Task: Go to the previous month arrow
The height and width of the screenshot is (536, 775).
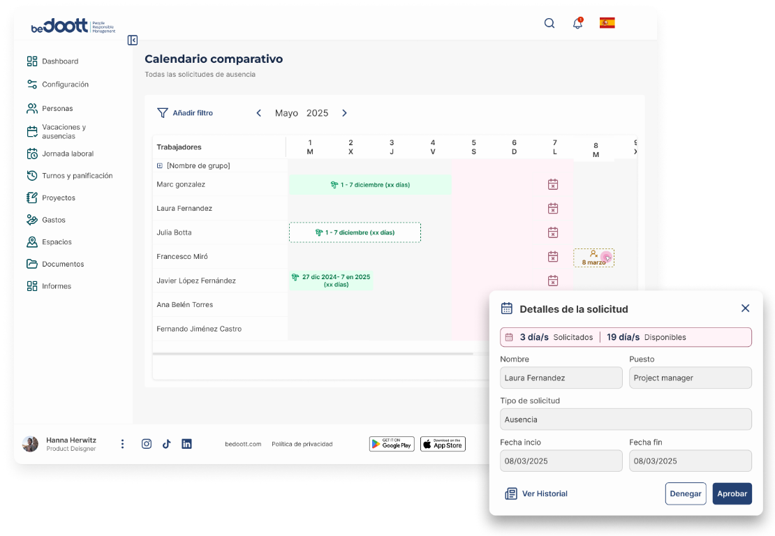Action: pos(259,113)
